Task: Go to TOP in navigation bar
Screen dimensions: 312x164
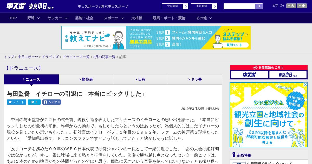Action: click(13, 18)
